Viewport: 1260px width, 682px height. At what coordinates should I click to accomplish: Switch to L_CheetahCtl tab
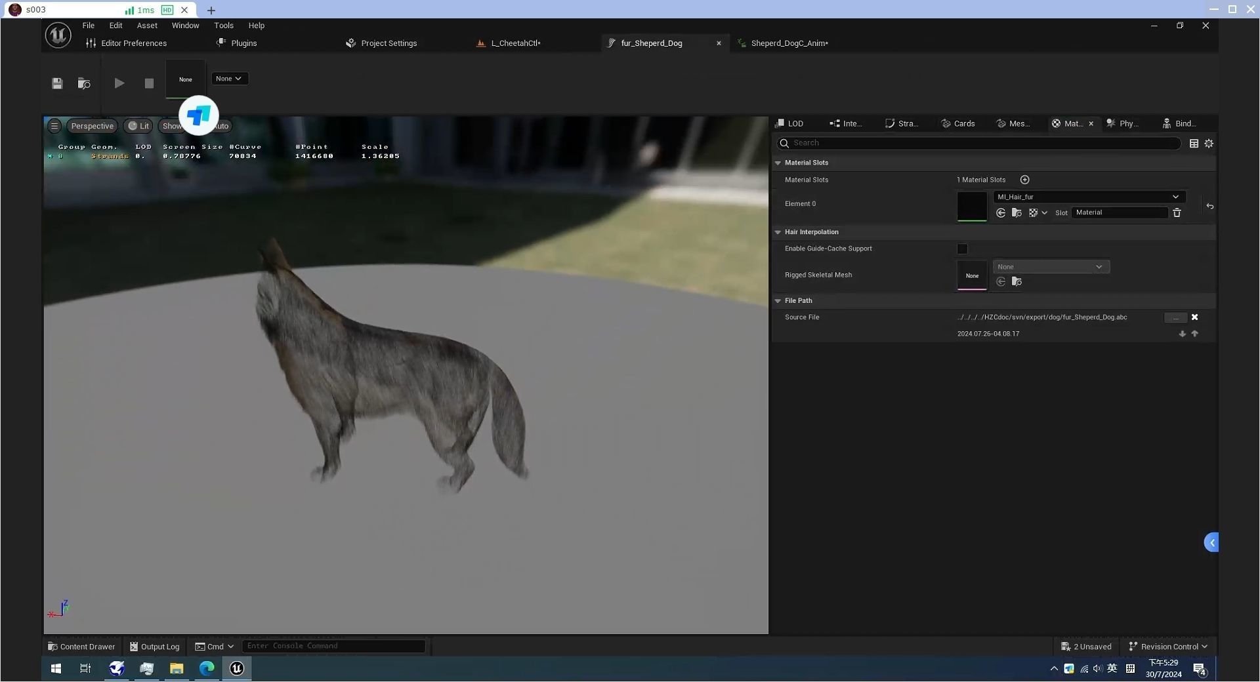[x=509, y=43]
